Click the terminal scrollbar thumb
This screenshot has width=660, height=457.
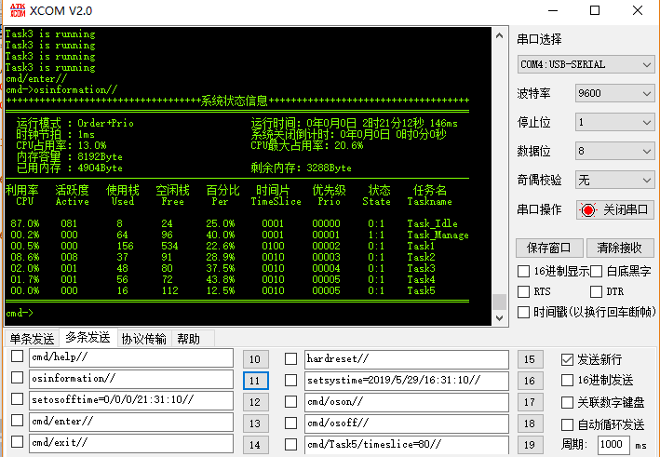click(500, 302)
